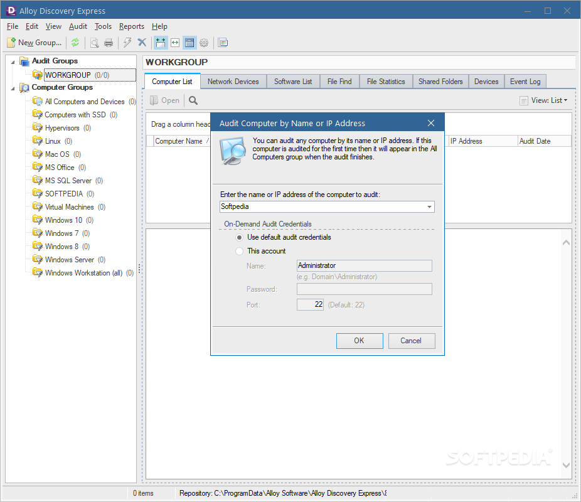Select the Hypervisors group
This screenshot has width=581, height=502.
(62, 128)
